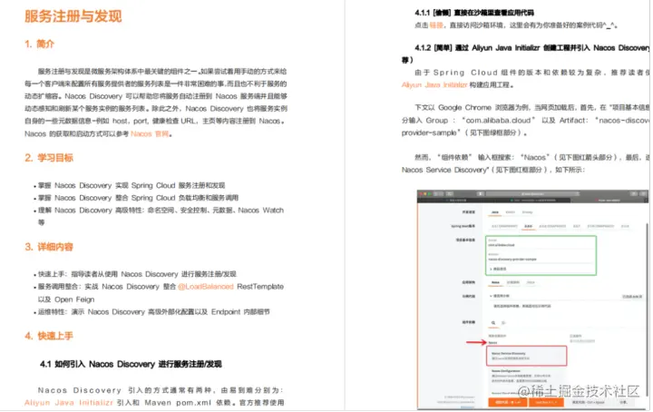
Task: Select the heading 4. 快速上手
Action: pyautogui.click(x=49, y=336)
